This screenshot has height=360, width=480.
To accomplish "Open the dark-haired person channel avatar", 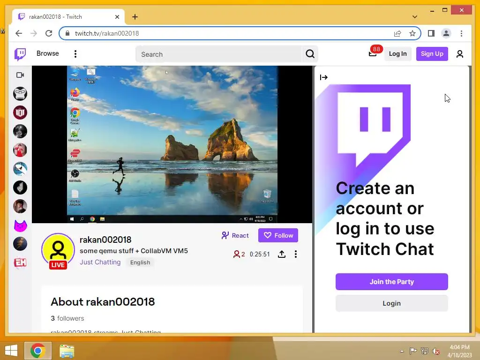I will [x=20, y=206].
